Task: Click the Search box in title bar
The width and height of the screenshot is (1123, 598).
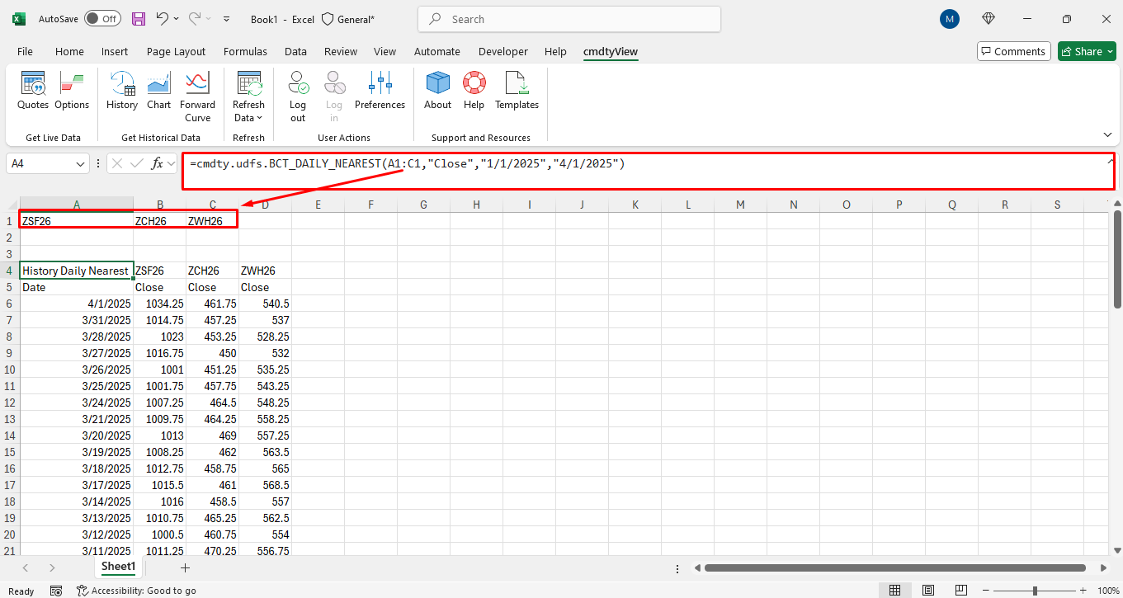Action: [x=569, y=19]
